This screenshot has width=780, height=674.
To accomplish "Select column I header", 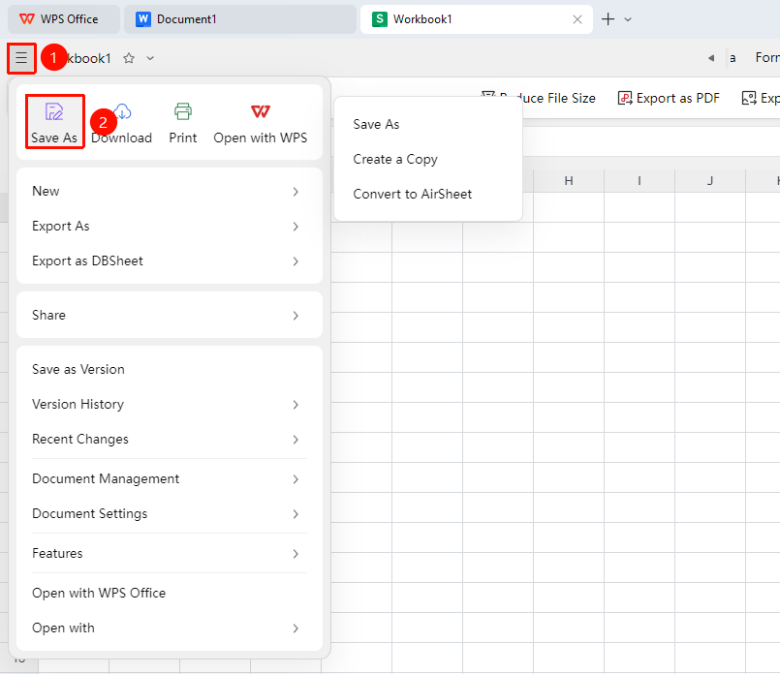I will 640,181.
